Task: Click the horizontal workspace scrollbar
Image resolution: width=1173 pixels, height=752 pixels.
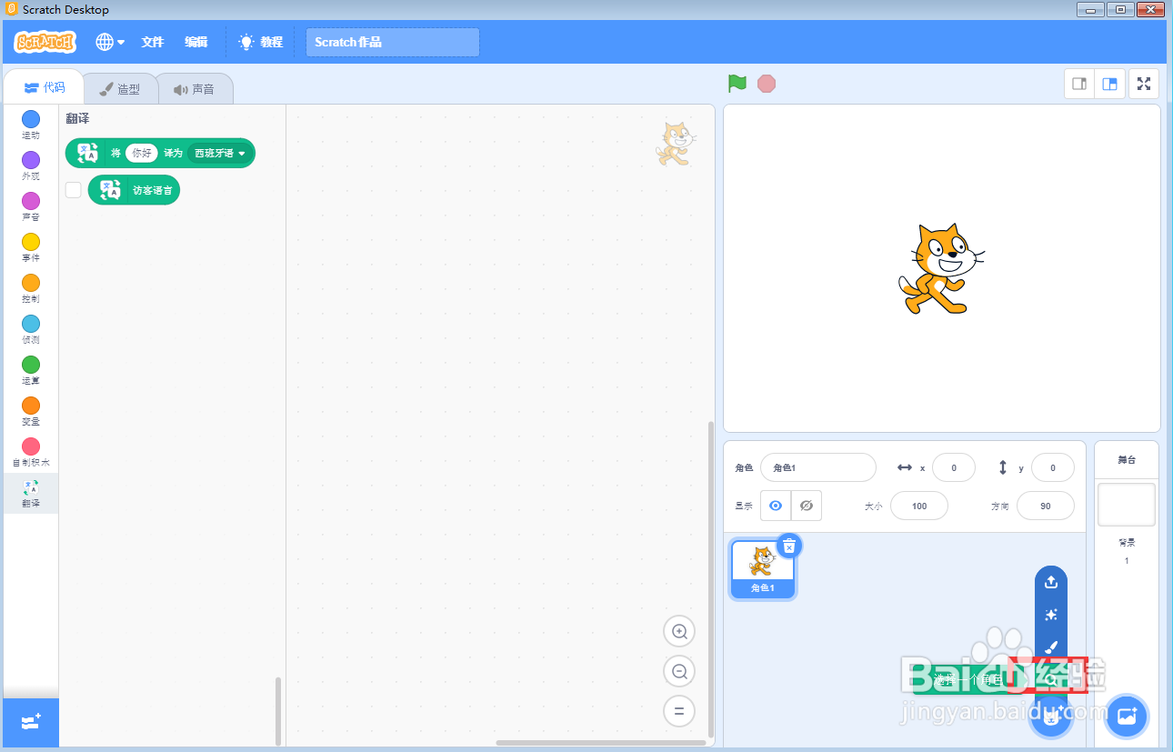Action: click(x=600, y=743)
